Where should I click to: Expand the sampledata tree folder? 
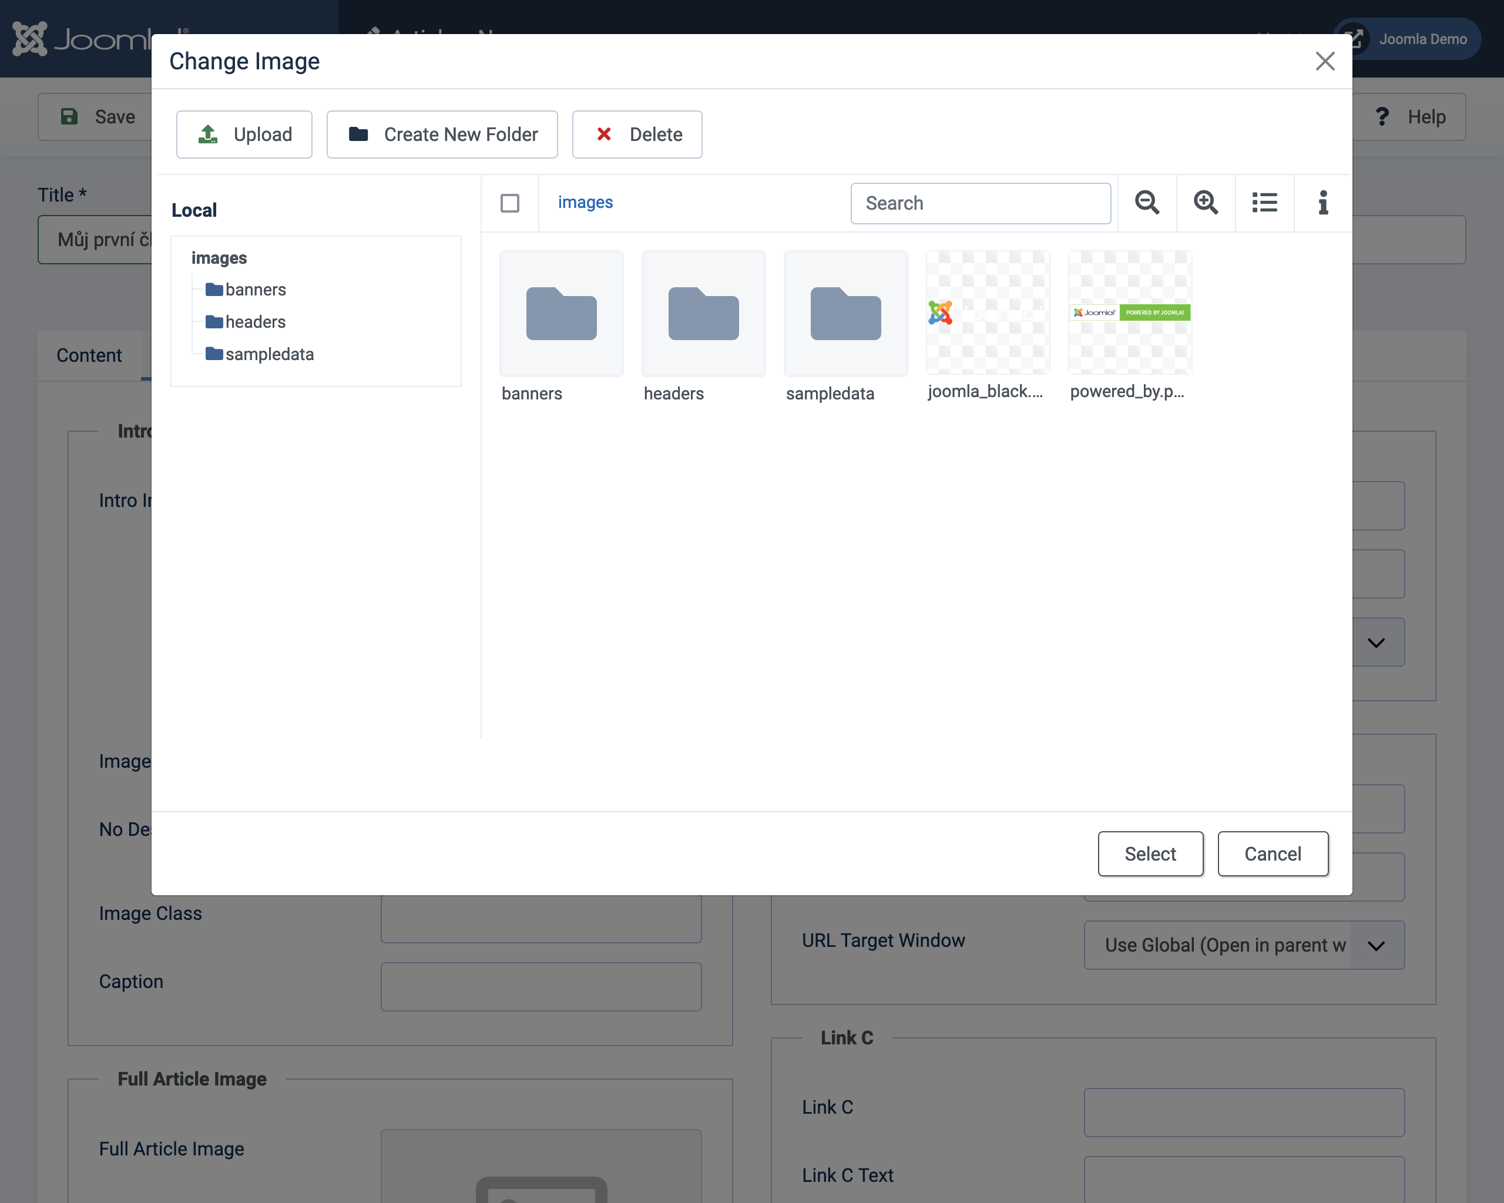pyautogui.click(x=268, y=354)
